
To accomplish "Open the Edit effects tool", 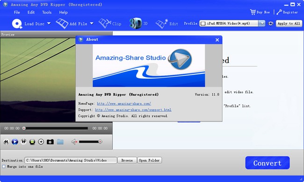I will pyautogui.click(x=167, y=24).
